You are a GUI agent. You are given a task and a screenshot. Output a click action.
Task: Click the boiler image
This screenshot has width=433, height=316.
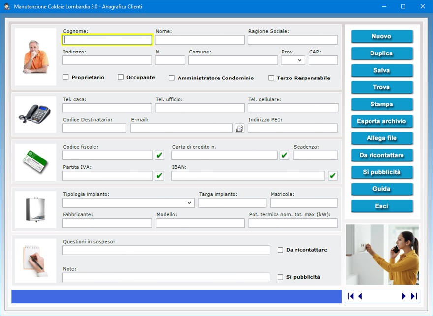point(35,210)
